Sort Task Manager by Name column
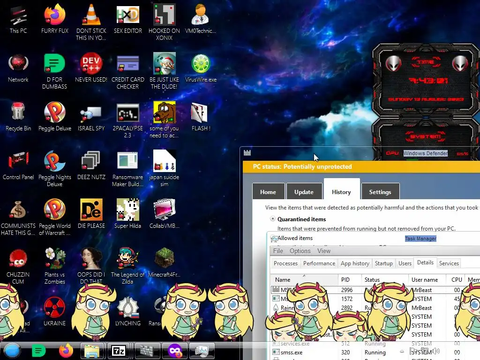480x360 pixels. pos(304,279)
